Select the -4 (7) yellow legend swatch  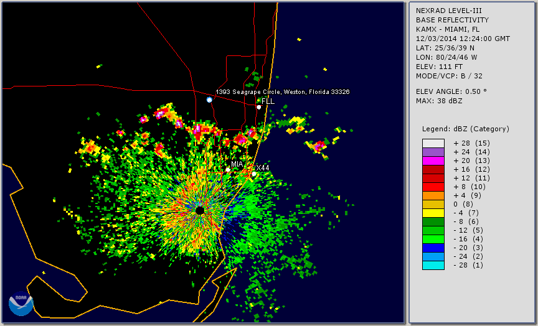click(433, 213)
